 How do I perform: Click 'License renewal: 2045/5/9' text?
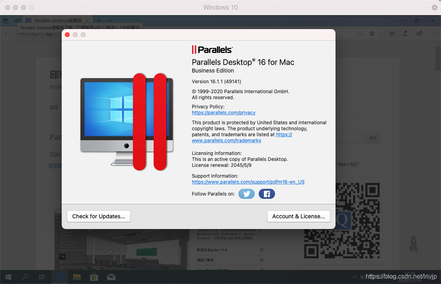coord(222,165)
